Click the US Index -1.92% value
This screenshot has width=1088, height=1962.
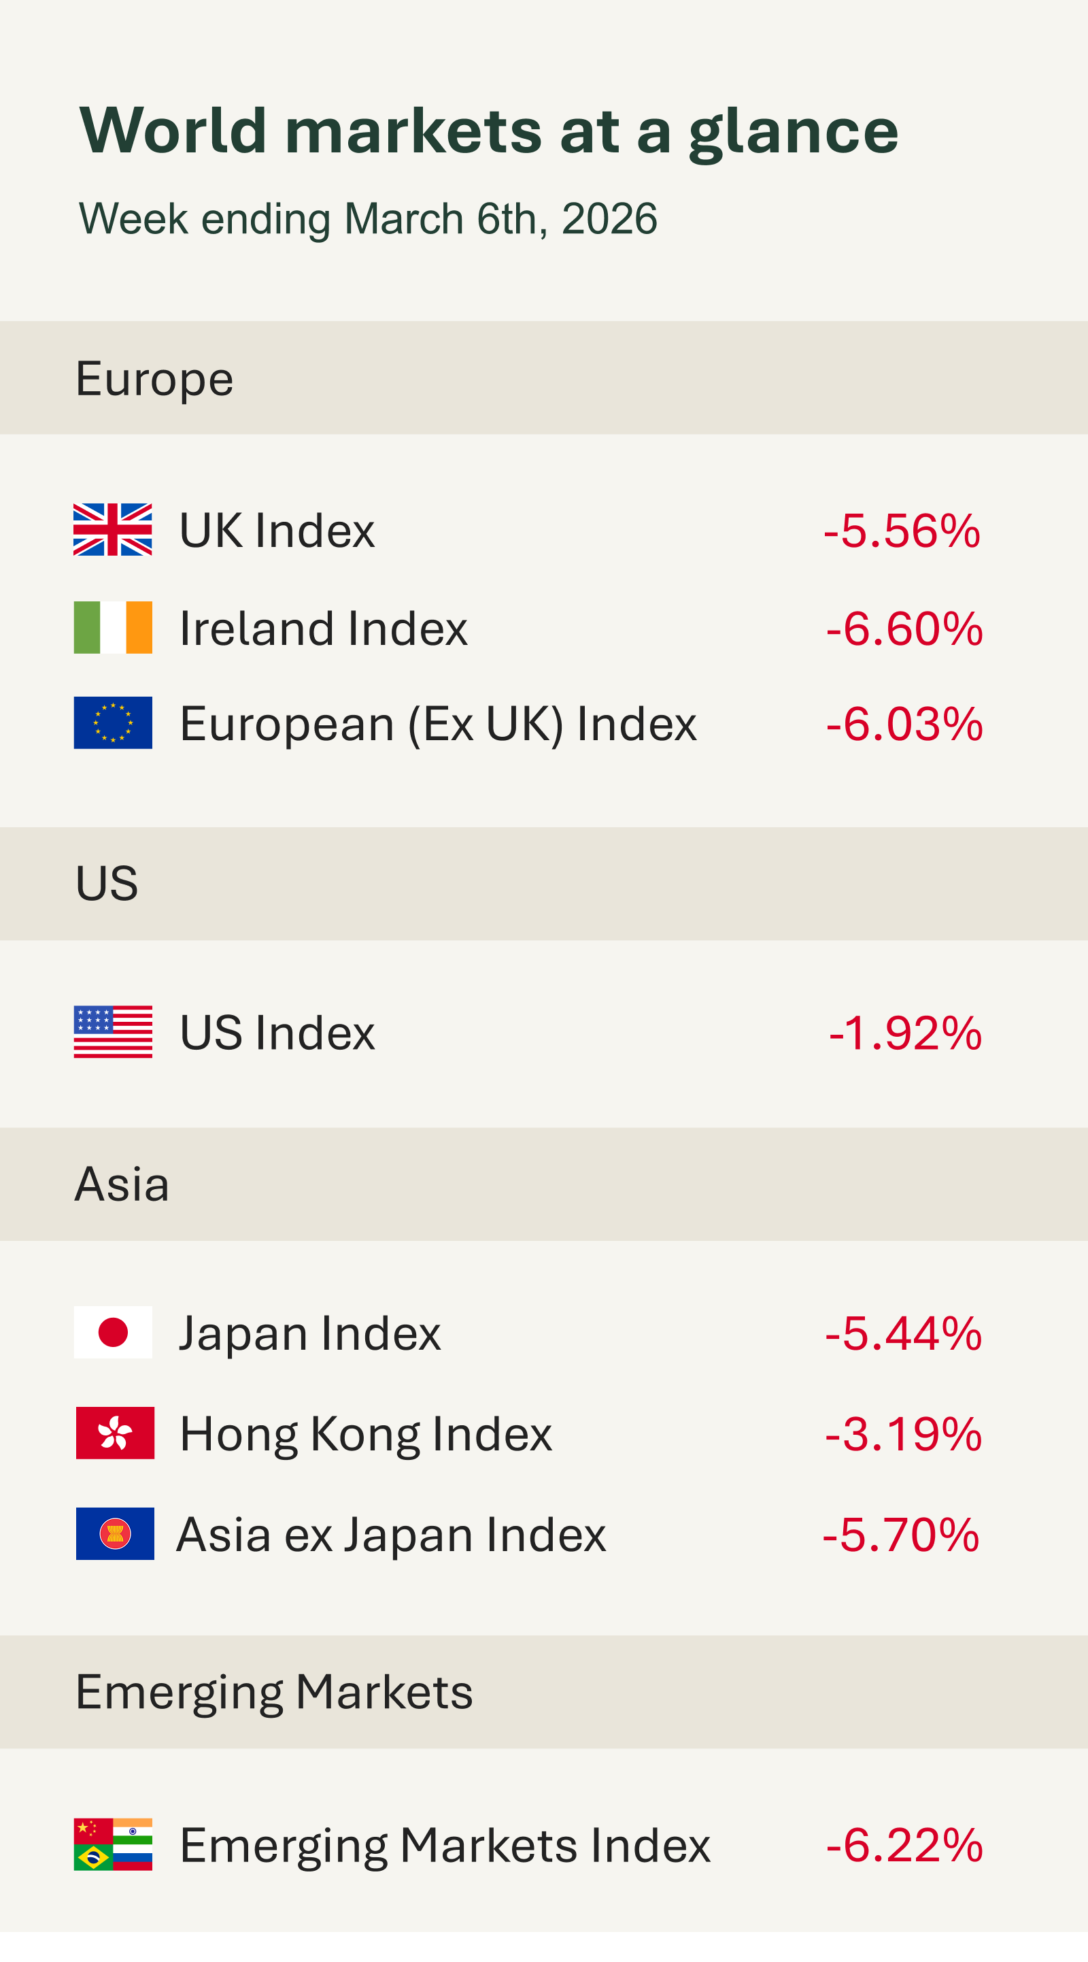[905, 1033]
